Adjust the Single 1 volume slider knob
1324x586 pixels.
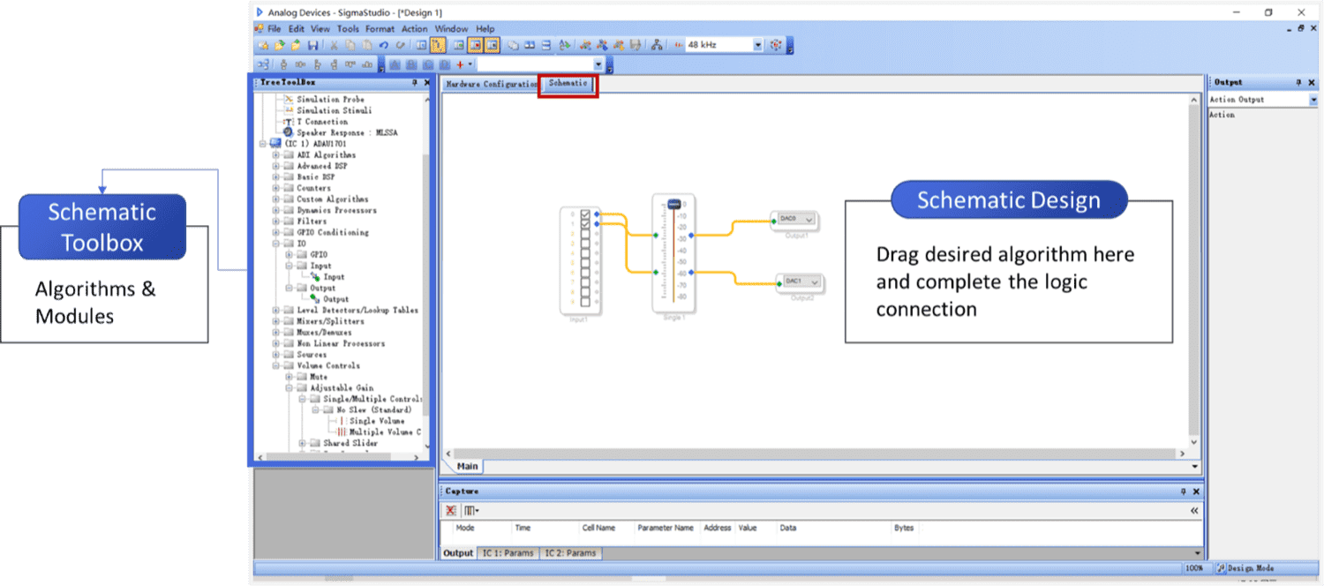pyautogui.click(x=674, y=204)
